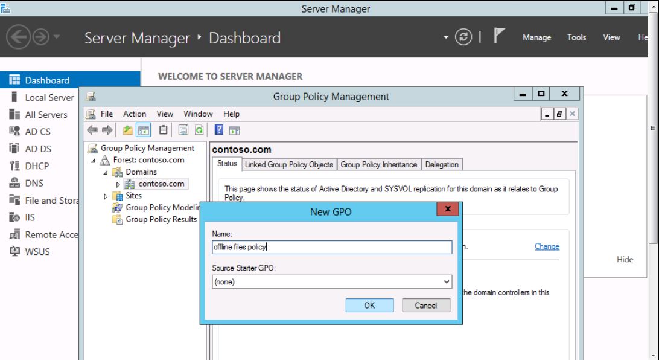
Task: Restore the inner MMC child window
Action: pyautogui.click(x=559, y=114)
